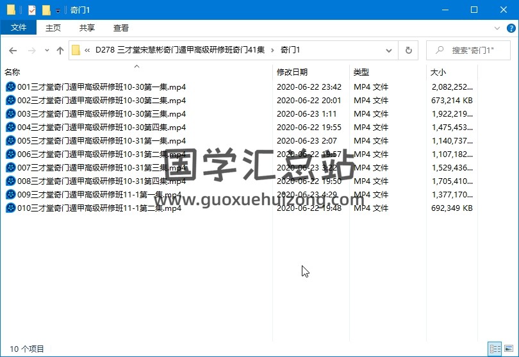Switch to the 查看 ribbon tab
The width and height of the screenshot is (519, 357).
pyautogui.click(x=121, y=28)
